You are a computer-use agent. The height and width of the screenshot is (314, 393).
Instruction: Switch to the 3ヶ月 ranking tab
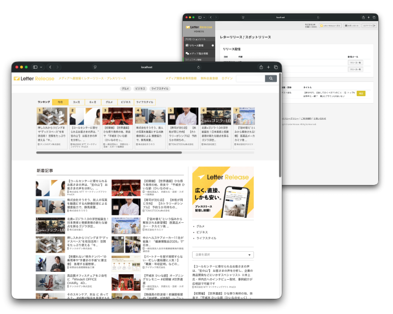(x=77, y=102)
